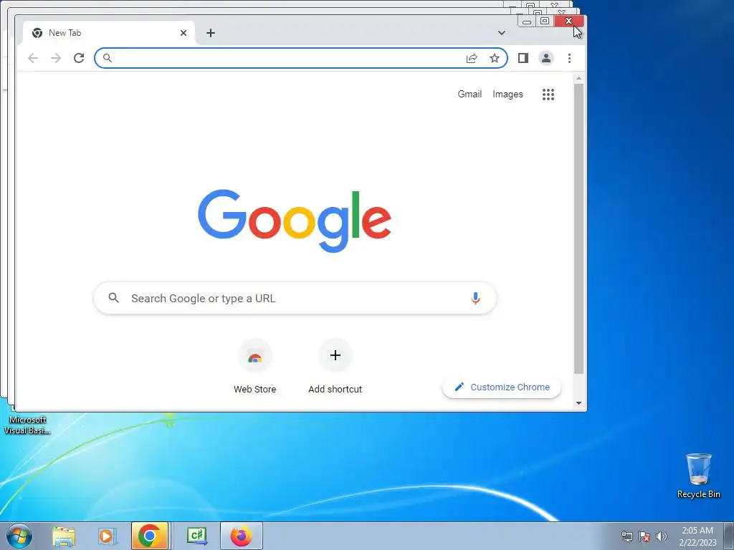Open the Gmail link
The height and width of the screenshot is (550, 734).
pyautogui.click(x=470, y=94)
